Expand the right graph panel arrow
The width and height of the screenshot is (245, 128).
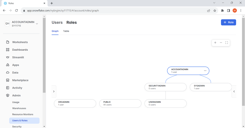point(234,91)
